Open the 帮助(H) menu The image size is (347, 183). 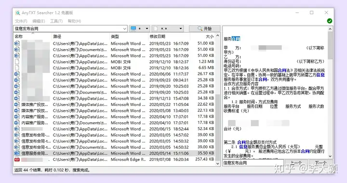(x=74, y=21)
